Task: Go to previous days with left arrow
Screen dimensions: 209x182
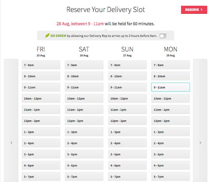Action: 12,142
